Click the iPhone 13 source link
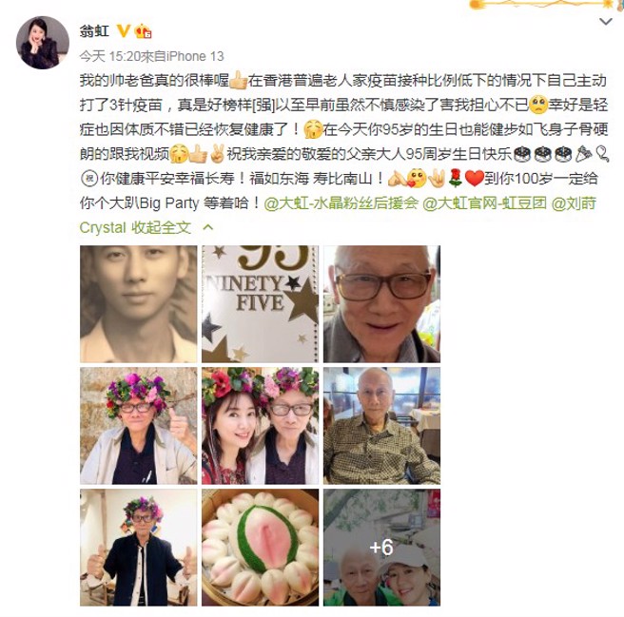Screen dimensions: 624x617 [195, 56]
